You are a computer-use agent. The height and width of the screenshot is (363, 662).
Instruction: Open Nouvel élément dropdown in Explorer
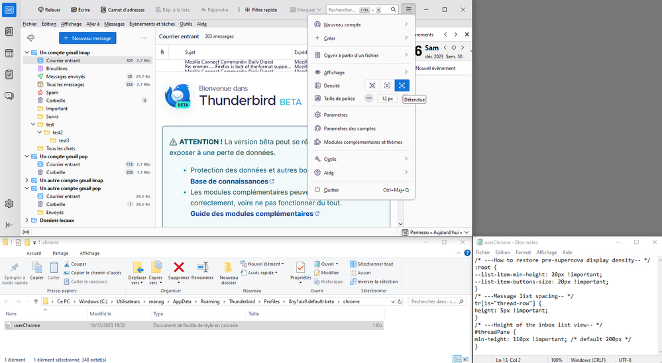point(262,264)
